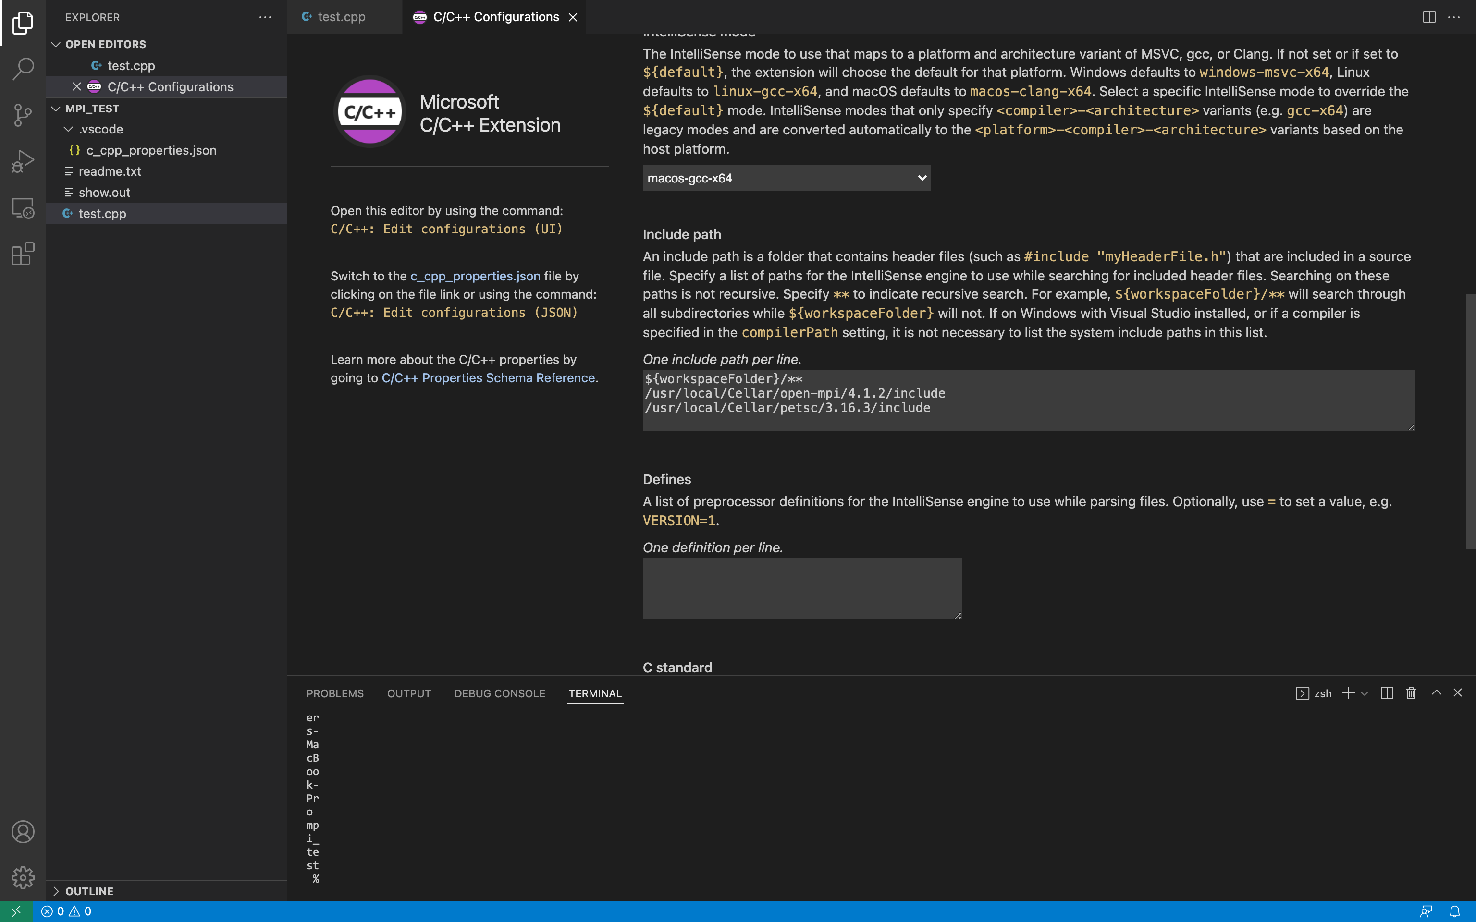Open the Remote Explorer view
The image size is (1476, 922).
click(23, 208)
